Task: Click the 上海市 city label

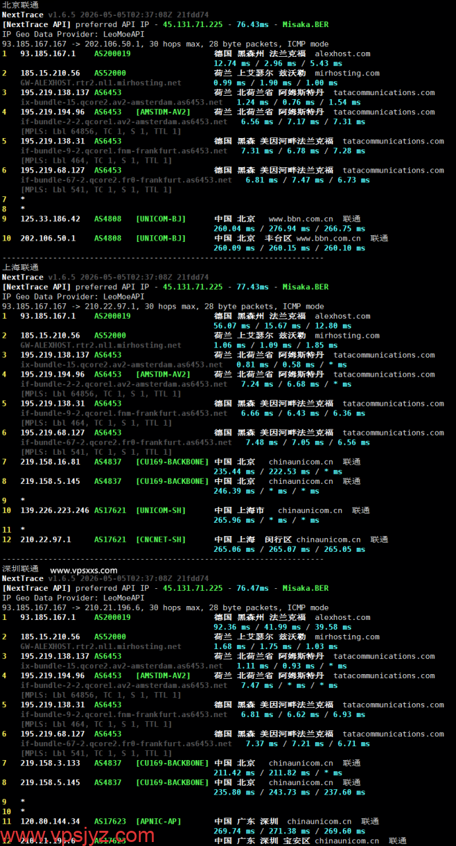Action: (250, 510)
